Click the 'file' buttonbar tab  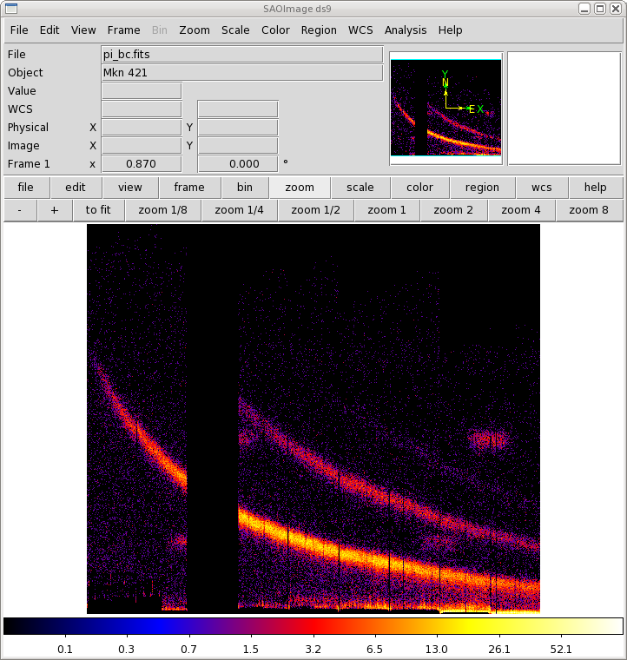26,188
